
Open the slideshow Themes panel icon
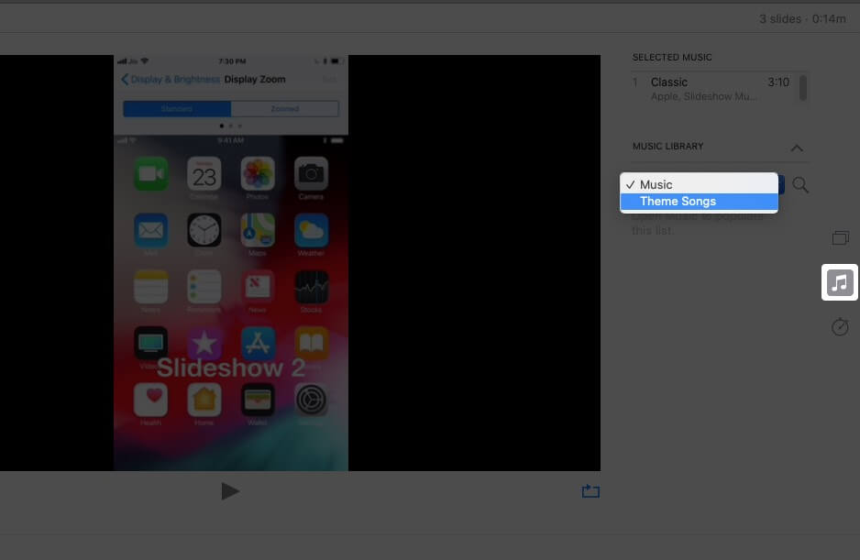(840, 237)
